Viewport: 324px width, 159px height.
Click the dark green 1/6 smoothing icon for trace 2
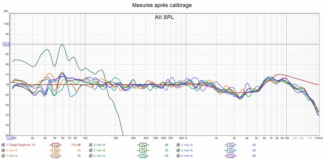(x=143, y=145)
